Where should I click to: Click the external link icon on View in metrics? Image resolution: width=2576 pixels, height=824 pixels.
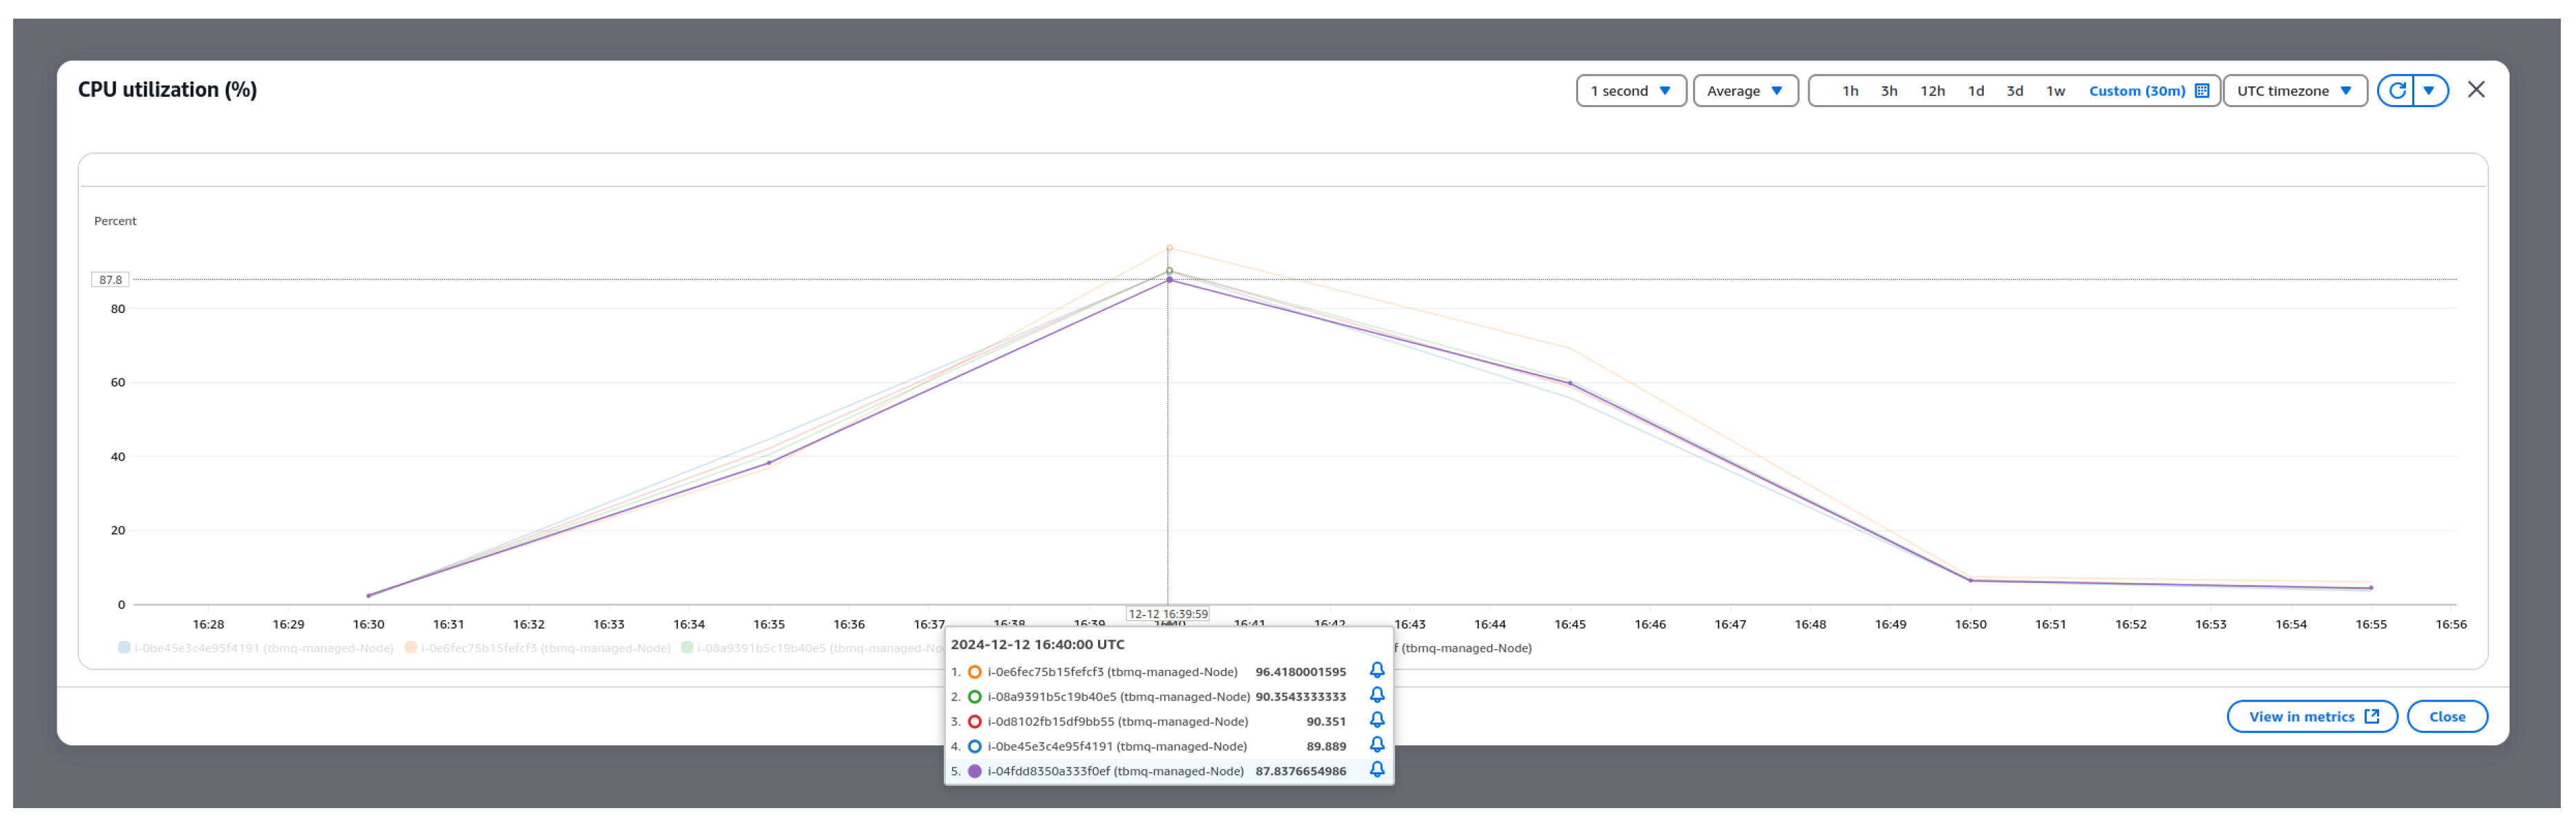point(2371,716)
